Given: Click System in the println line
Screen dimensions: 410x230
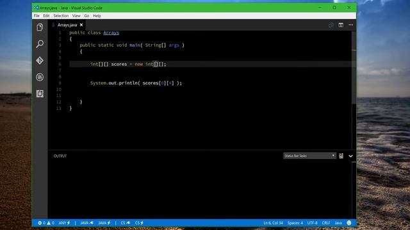Looking at the screenshot, I should 98,83.
